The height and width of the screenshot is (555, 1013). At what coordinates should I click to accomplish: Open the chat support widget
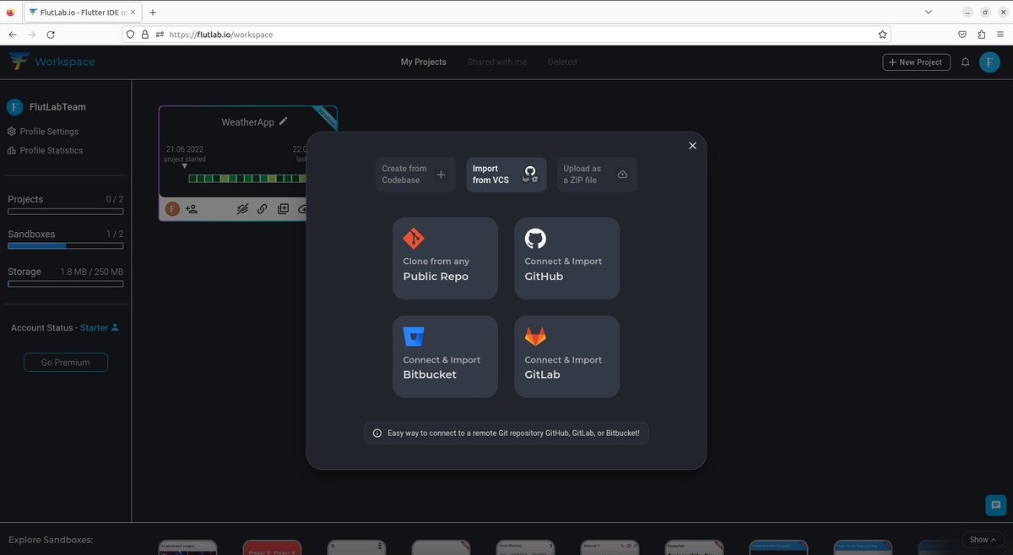click(996, 505)
